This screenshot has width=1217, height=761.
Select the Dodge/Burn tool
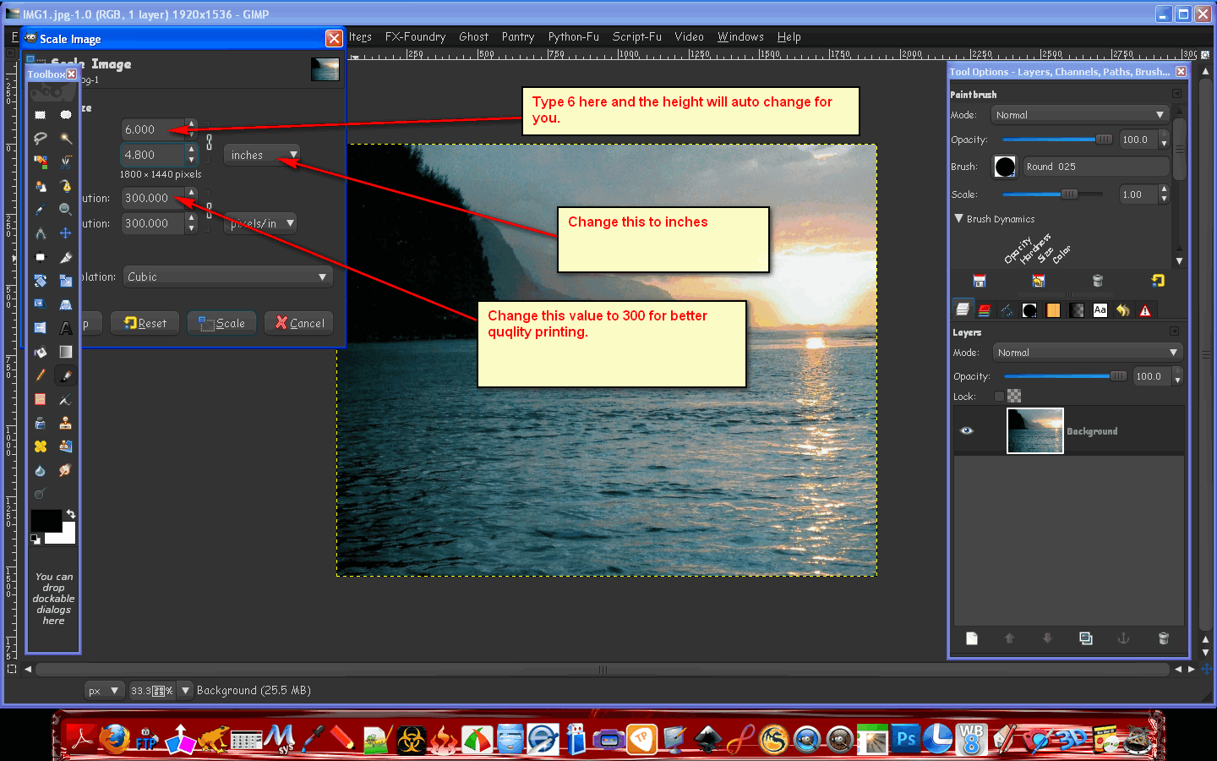40,494
